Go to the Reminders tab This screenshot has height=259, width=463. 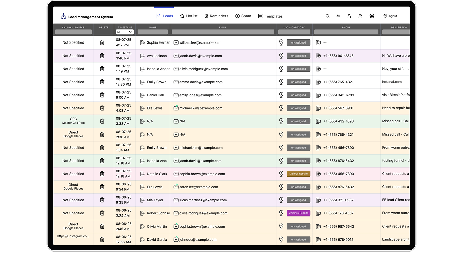(x=216, y=16)
